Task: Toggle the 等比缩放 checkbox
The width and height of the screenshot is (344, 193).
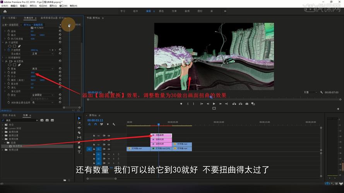Action: (x=32, y=28)
